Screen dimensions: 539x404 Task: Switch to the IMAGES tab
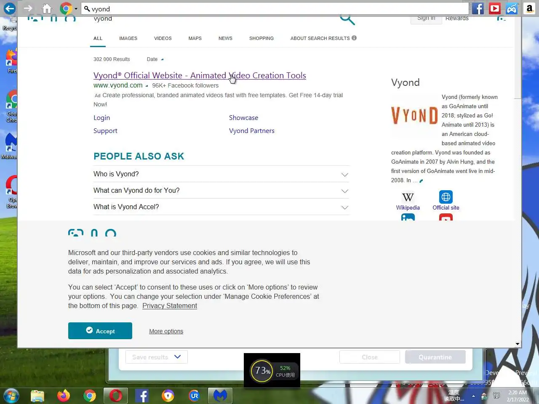coord(128,38)
